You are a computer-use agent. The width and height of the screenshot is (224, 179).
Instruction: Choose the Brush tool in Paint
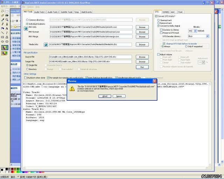[x=7, y=24]
